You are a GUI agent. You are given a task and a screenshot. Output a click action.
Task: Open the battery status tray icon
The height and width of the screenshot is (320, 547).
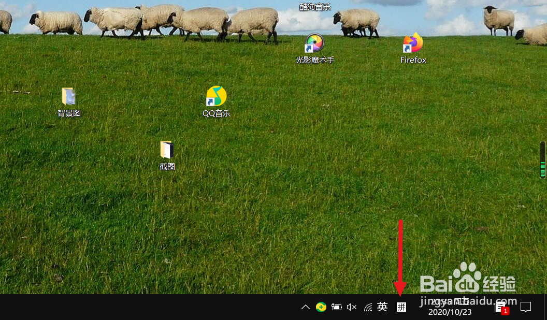point(336,307)
